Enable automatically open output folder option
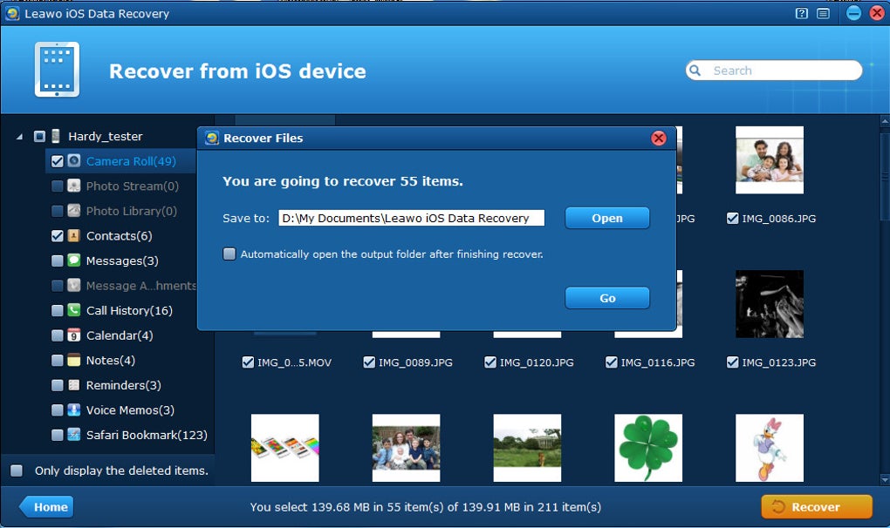The width and height of the screenshot is (890, 528). point(229,254)
